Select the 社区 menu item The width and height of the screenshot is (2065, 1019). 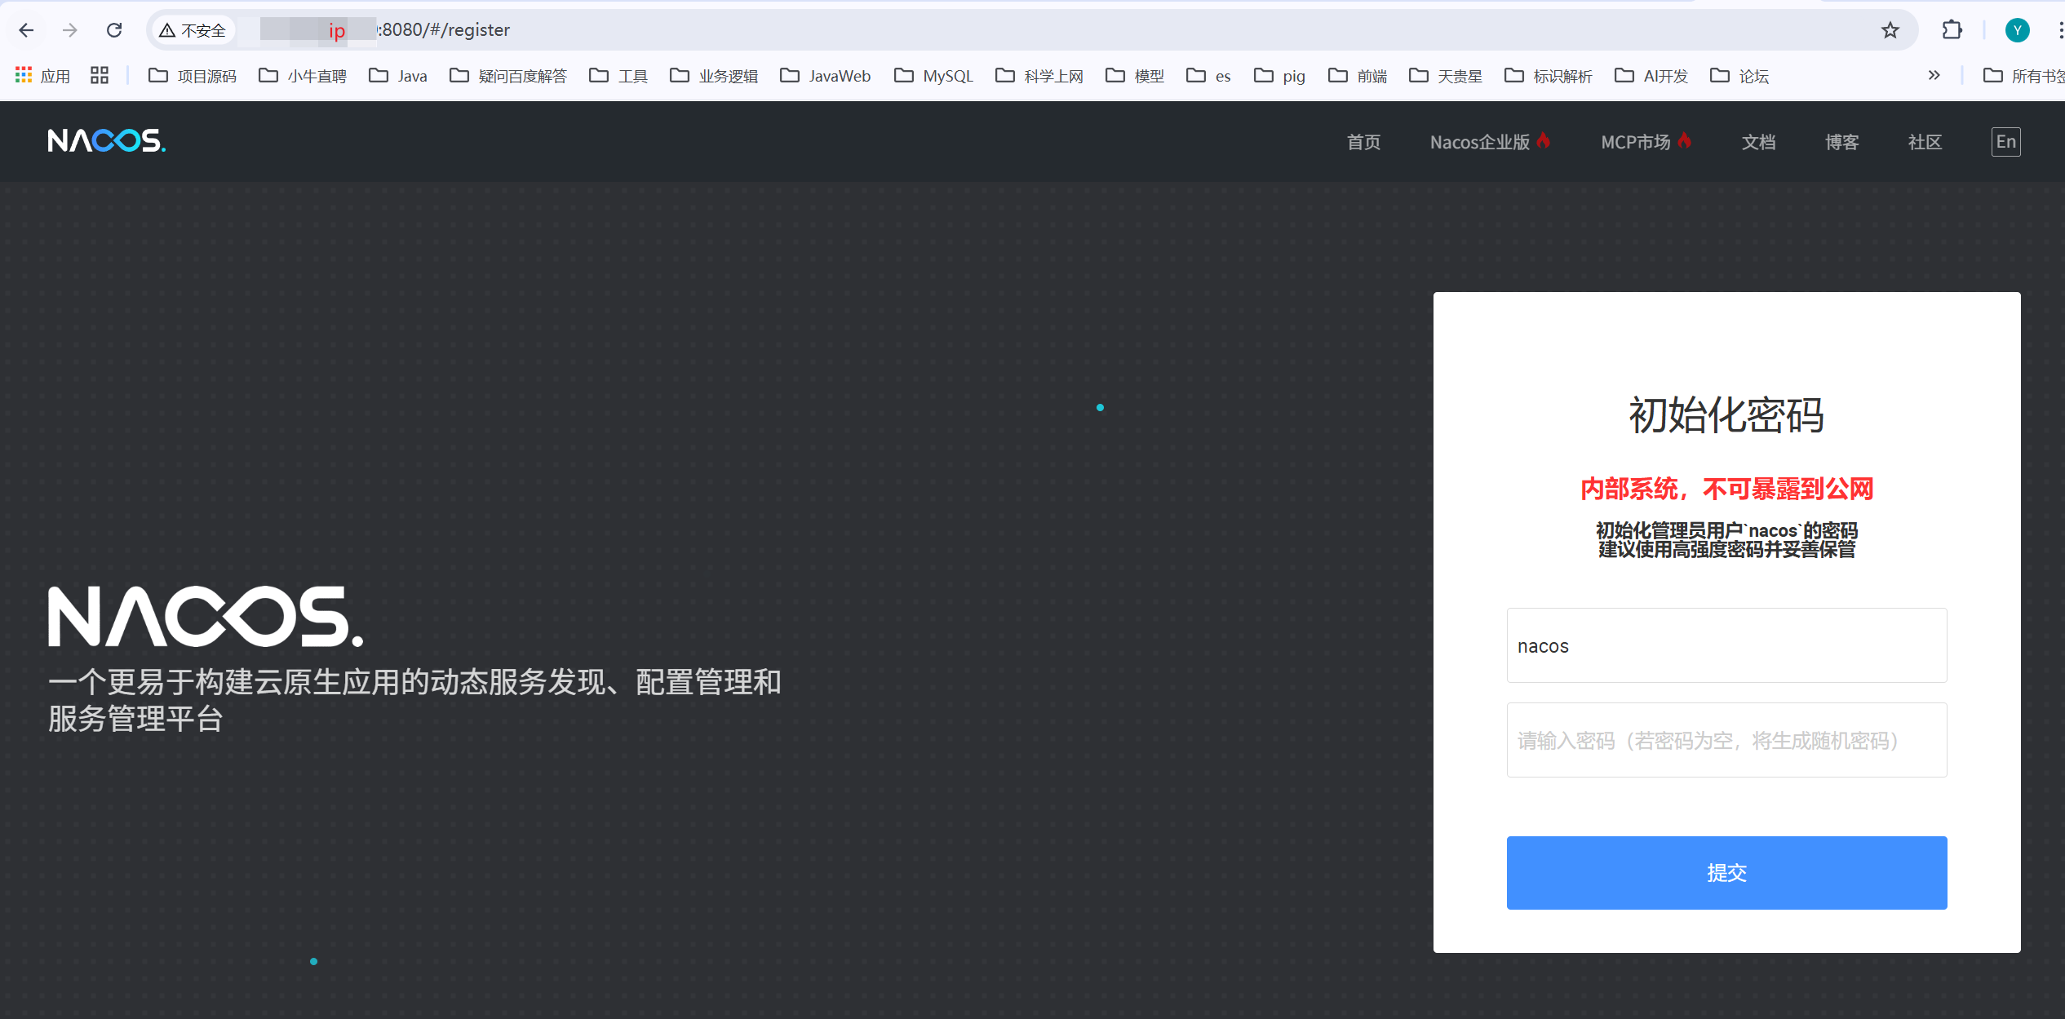point(1924,141)
